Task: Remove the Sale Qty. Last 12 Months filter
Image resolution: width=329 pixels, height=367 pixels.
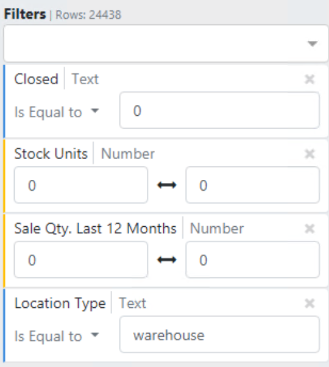Action: (x=310, y=229)
